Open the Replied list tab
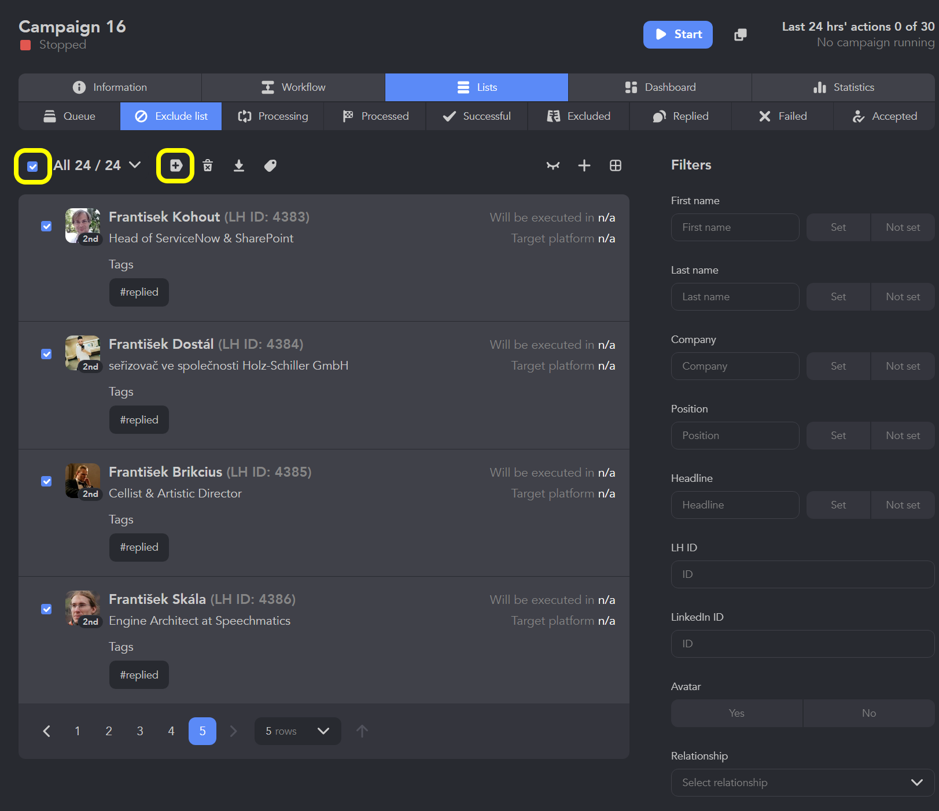Viewport: 939px width, 811px height. point(680,116)
